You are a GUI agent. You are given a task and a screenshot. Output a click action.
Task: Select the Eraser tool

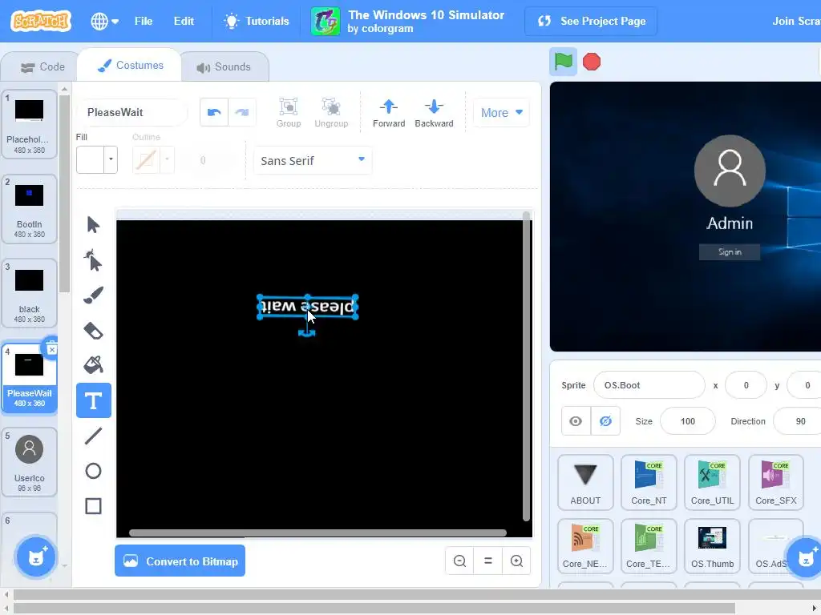[93, 331]
